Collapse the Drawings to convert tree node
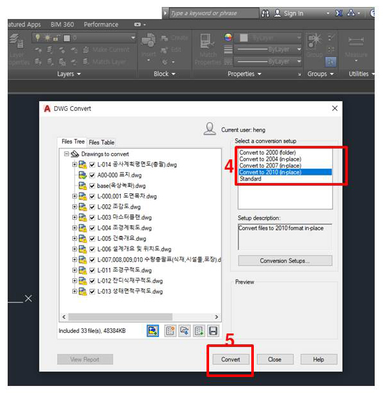Screen dimensions: 383x393 (x=66, y=154)
